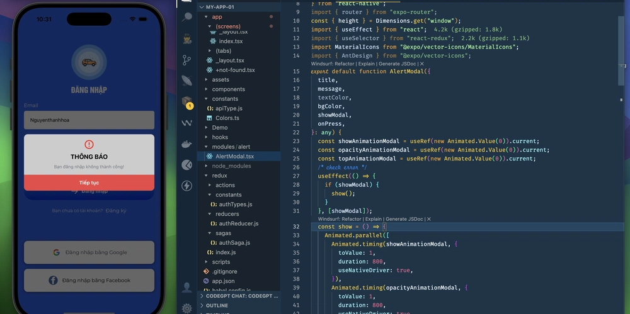Click the Facebook logo on the login button
Viewport: 630px width, 314px height.
[x=53, y=280]
